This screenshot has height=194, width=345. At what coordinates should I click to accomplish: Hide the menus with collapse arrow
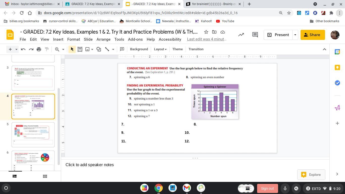[x=325, y=49]
